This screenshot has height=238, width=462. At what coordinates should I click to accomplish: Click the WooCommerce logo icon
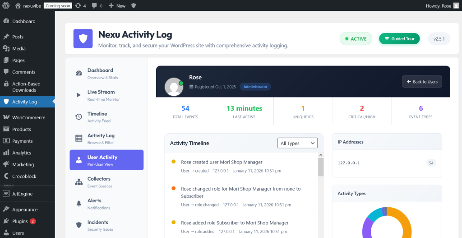[6, 117]
